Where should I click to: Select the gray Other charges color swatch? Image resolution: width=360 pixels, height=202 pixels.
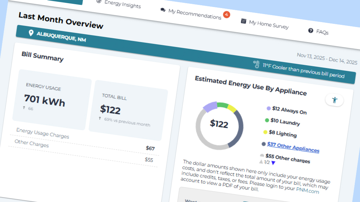[262, 155]
